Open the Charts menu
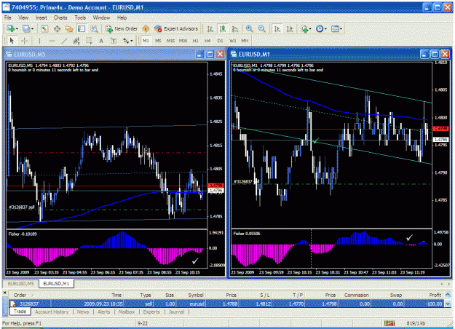This screenshot has height=329, width=455. [x=60, y=17]
